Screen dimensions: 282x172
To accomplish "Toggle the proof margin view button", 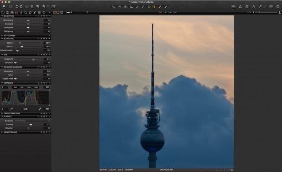I will click(62, 12).
